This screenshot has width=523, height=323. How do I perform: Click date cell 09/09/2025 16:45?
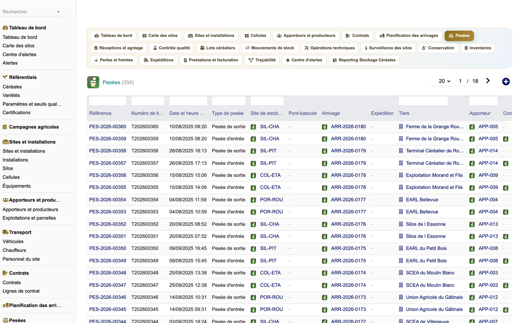(x=188, y=249)
